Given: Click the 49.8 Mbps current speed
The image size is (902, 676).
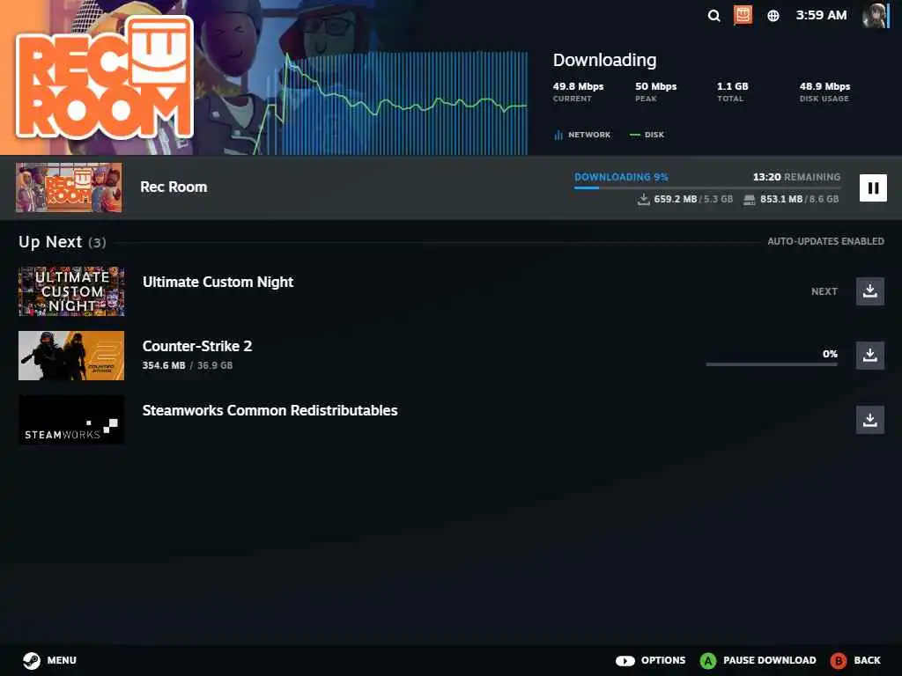Looking at the screenshot, I should (578, 86).
